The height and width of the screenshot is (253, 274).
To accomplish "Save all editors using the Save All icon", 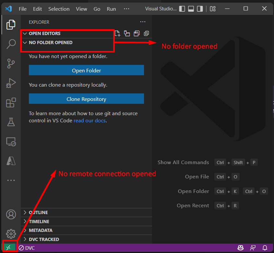I will tap(137, 33).
